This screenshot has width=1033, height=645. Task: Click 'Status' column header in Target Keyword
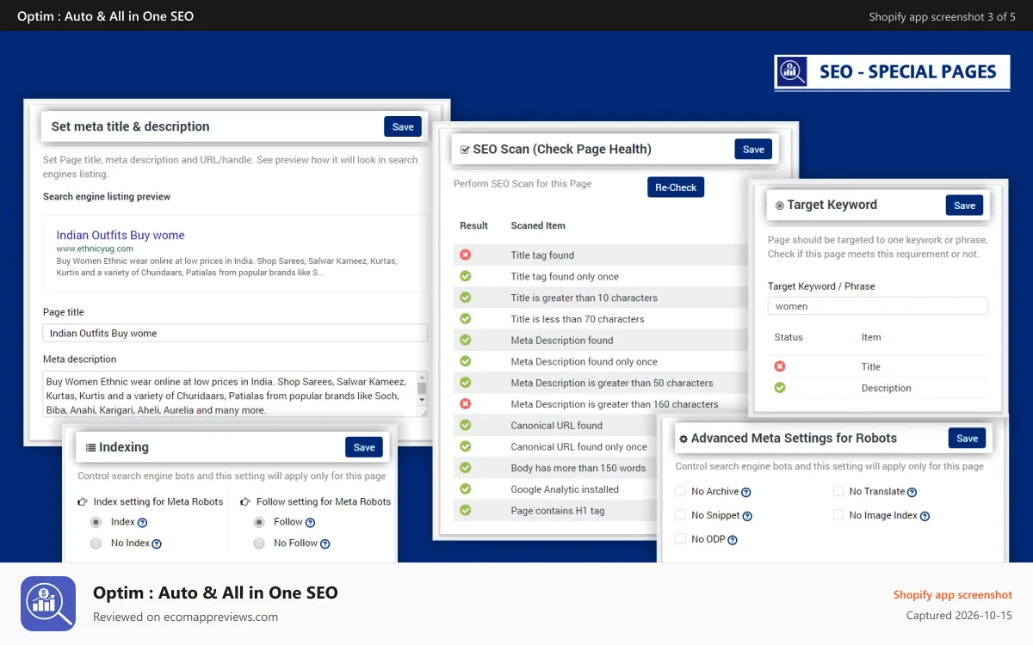pos(789,337)
